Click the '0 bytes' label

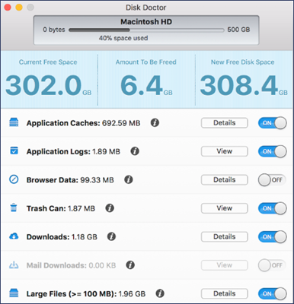pyautogui.click(x=54, y=30)
